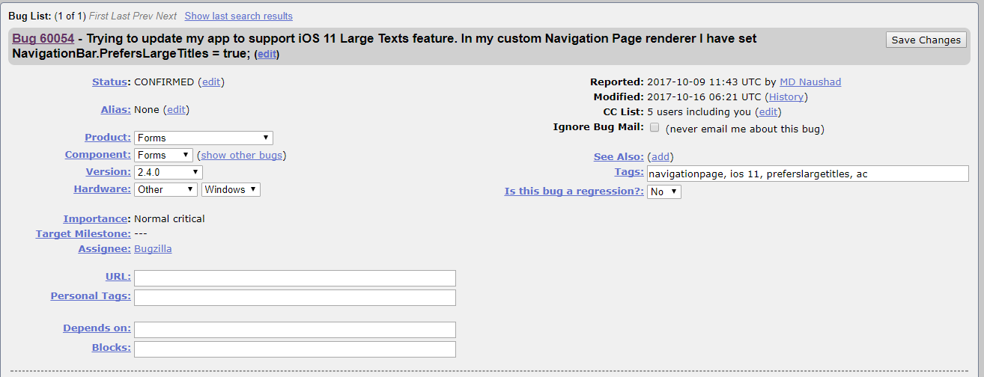Click the Depends on label link

[96, 328]
